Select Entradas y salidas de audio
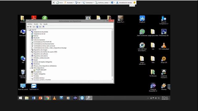This screenshot has height=111, width=198. [x=41, y=58]
